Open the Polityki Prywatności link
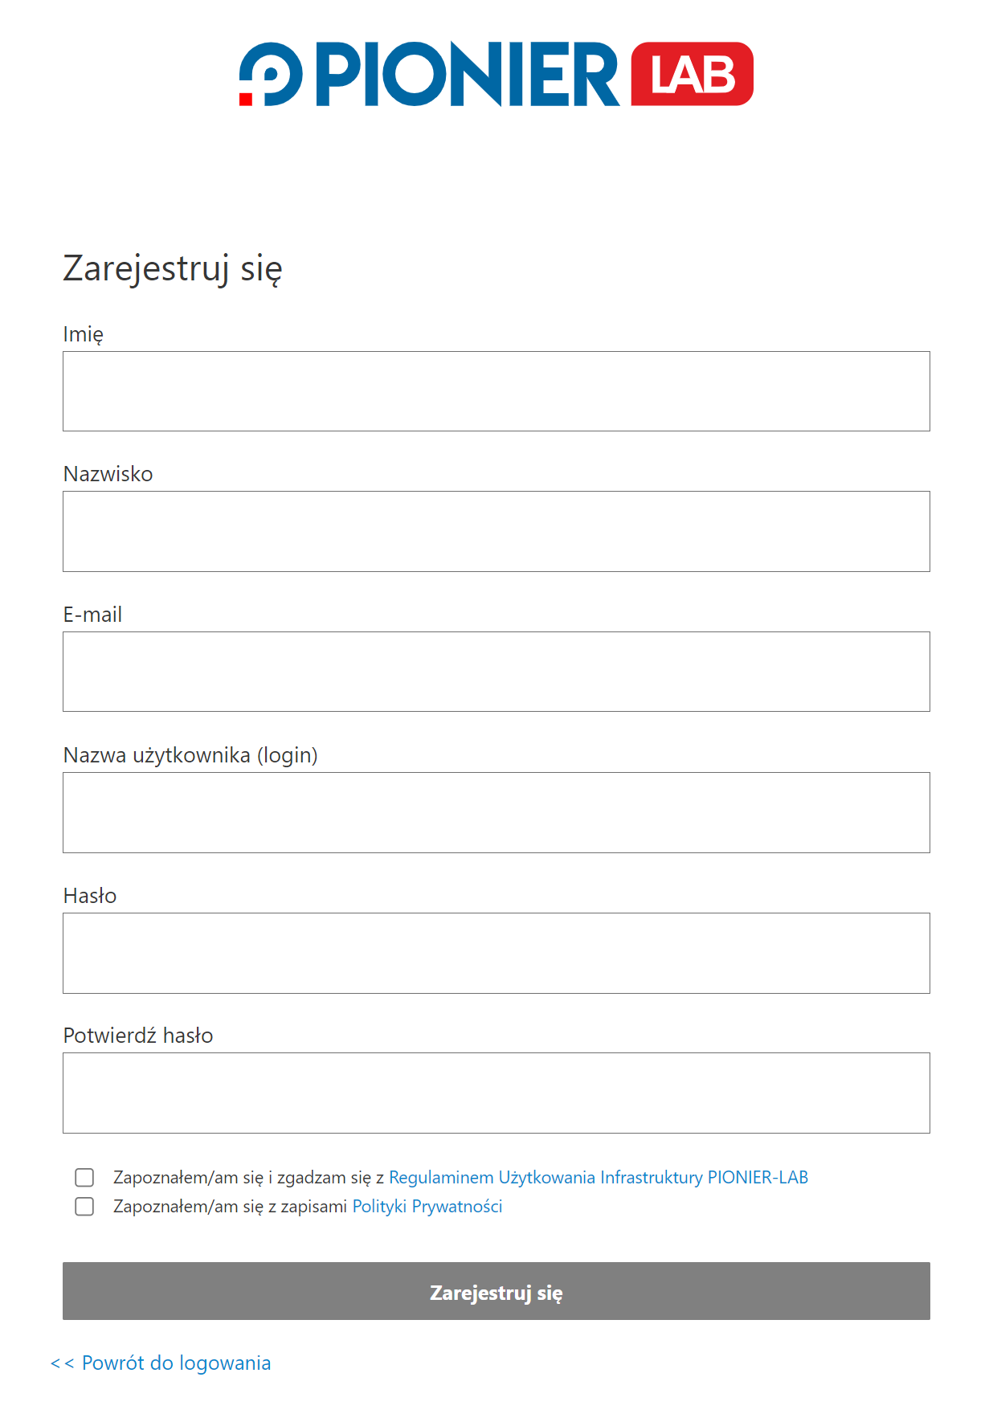993x1422 pixels. 427,1206
